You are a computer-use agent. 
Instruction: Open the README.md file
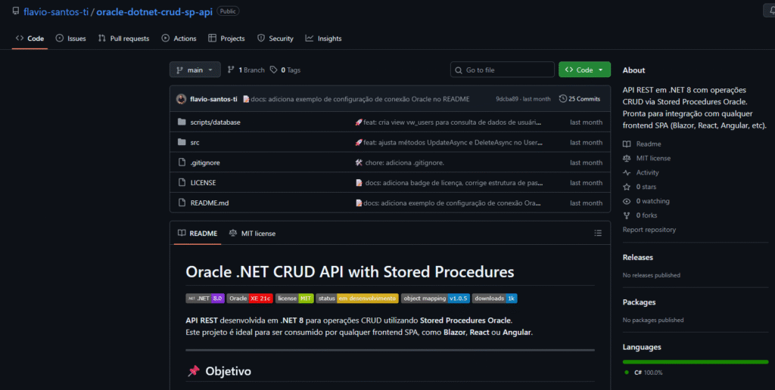coord(210,203)
